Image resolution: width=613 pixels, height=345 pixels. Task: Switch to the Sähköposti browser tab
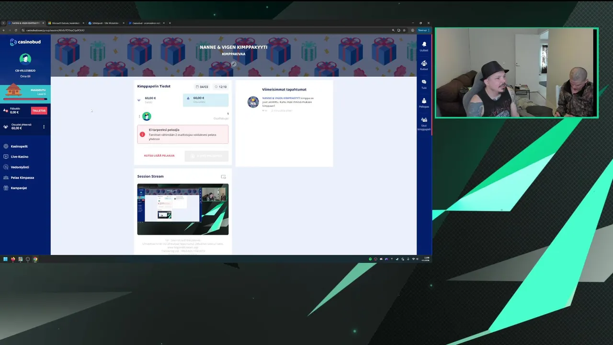[106, 23]
